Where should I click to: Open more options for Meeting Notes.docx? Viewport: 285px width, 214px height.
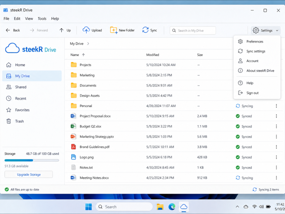[276, 178]
